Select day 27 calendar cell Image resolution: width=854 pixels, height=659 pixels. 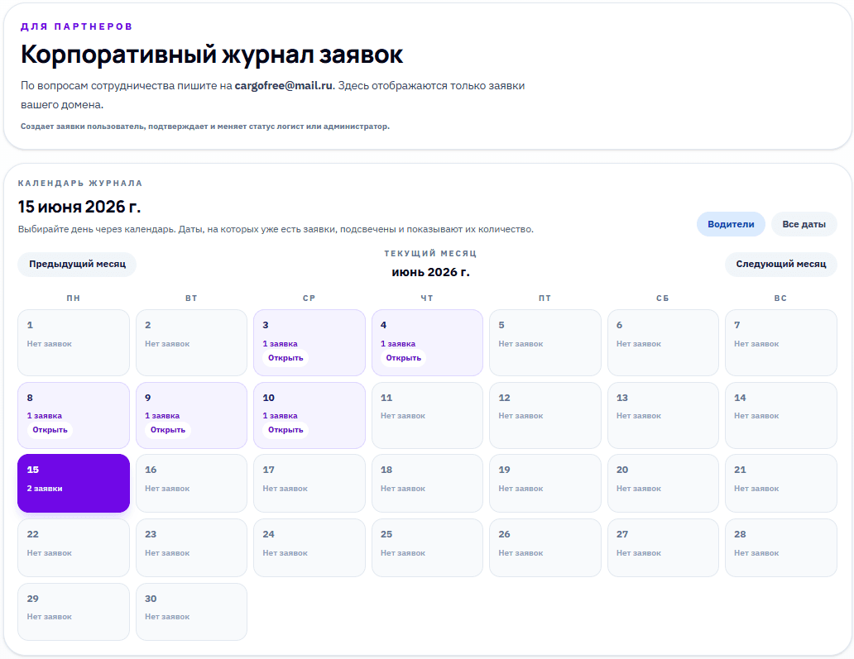(663, 547)
